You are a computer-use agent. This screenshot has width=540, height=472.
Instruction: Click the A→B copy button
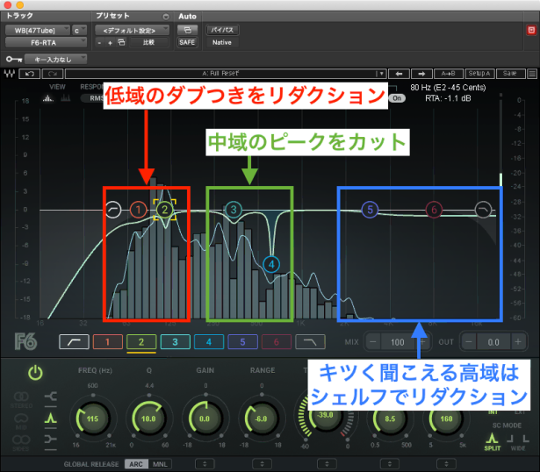pyautogui.click(x=448, y=74)
